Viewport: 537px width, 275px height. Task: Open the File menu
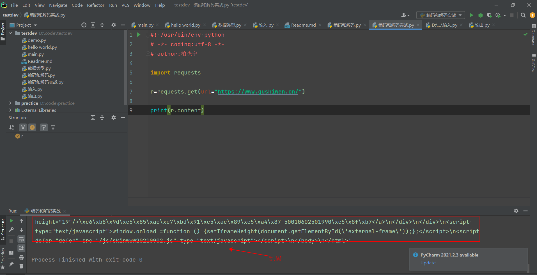pos(14,5)
